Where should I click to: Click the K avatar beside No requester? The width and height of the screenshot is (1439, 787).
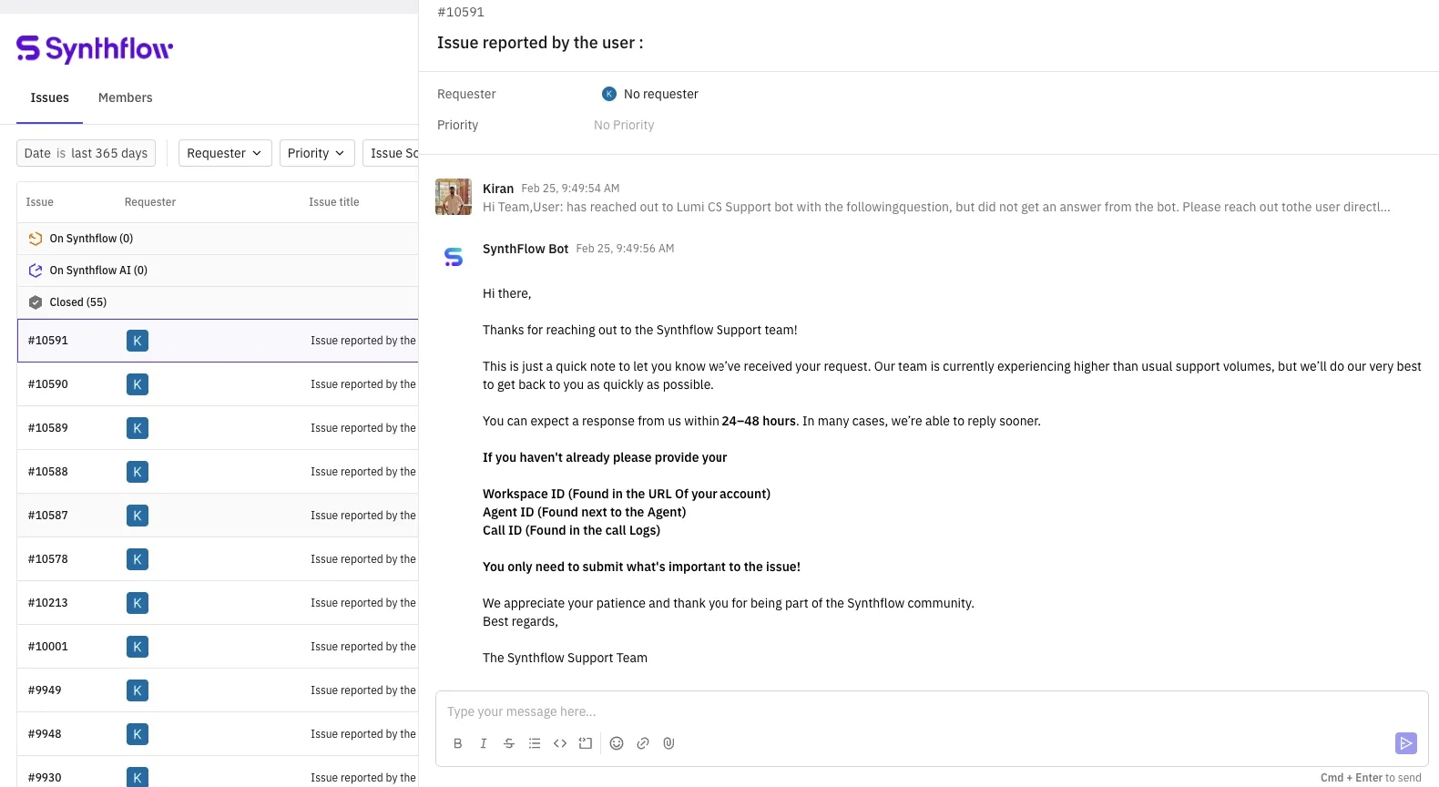click(x=609, y=94)
